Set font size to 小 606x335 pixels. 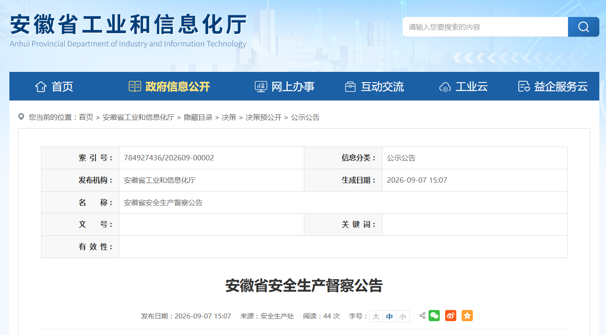coord(403,316)
